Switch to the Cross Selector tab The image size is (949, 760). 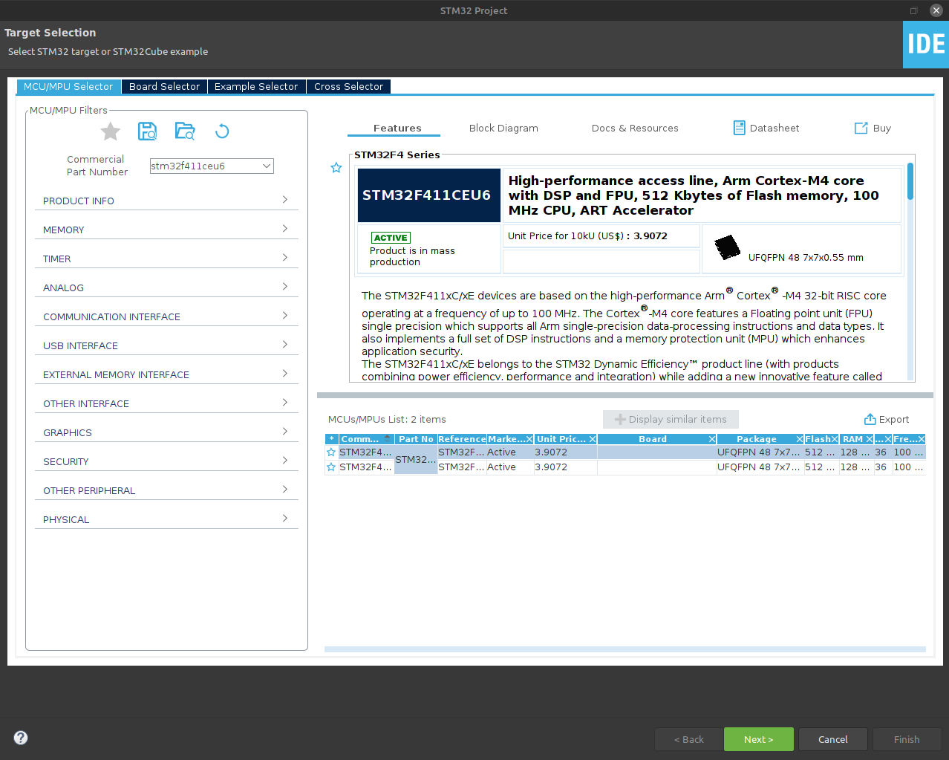tap(348, 86)
